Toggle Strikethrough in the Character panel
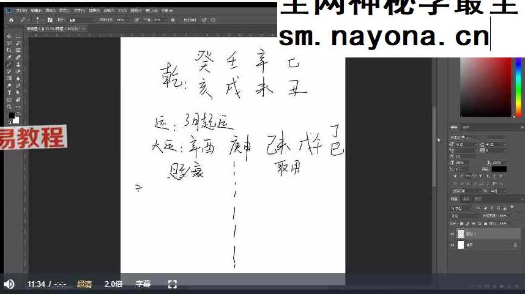 501,176
